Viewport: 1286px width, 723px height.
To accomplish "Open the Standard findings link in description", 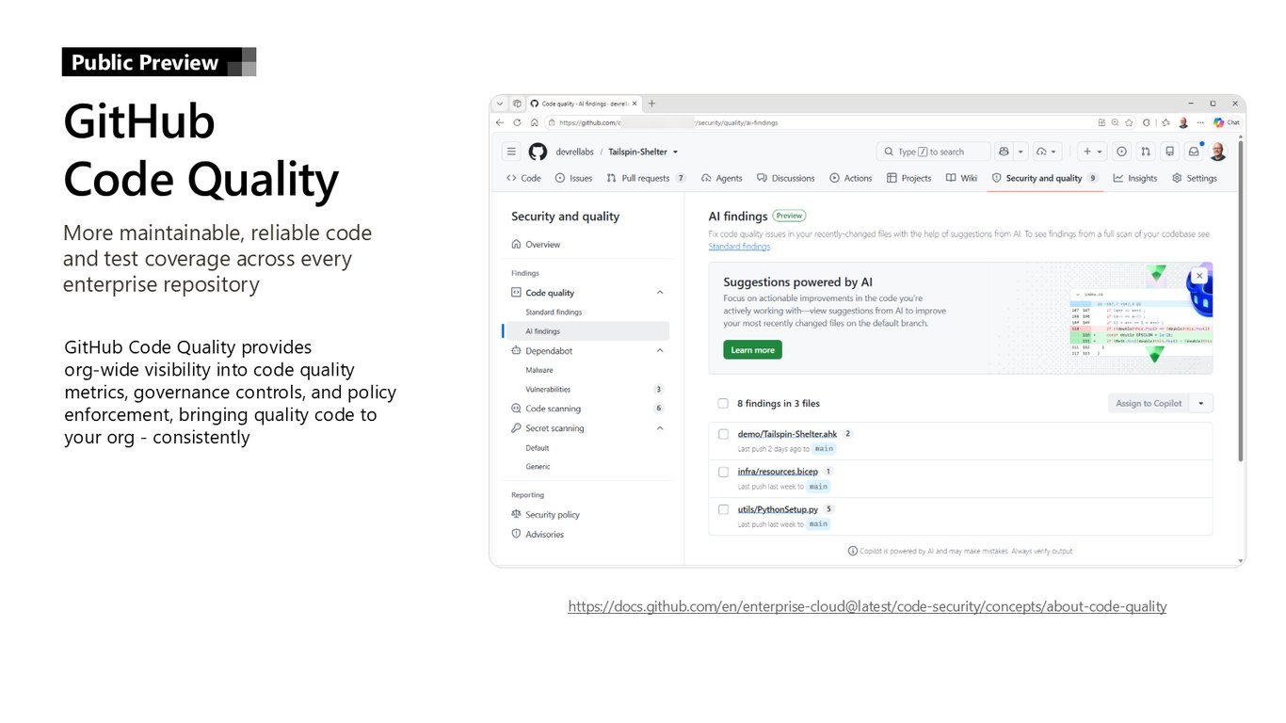I will tap(739, 247).
